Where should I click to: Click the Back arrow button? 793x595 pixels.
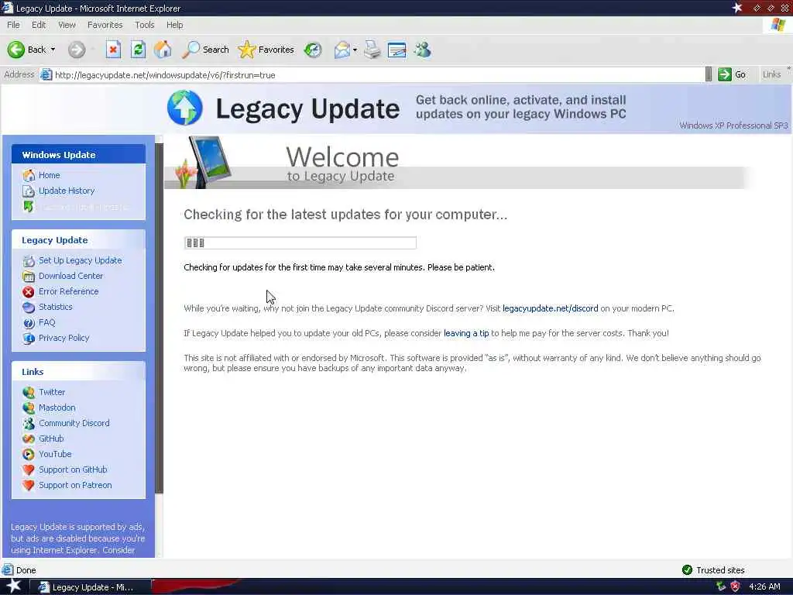[15, 50]
